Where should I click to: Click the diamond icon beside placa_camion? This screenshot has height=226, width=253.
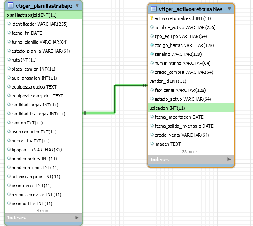pos(9,69)
